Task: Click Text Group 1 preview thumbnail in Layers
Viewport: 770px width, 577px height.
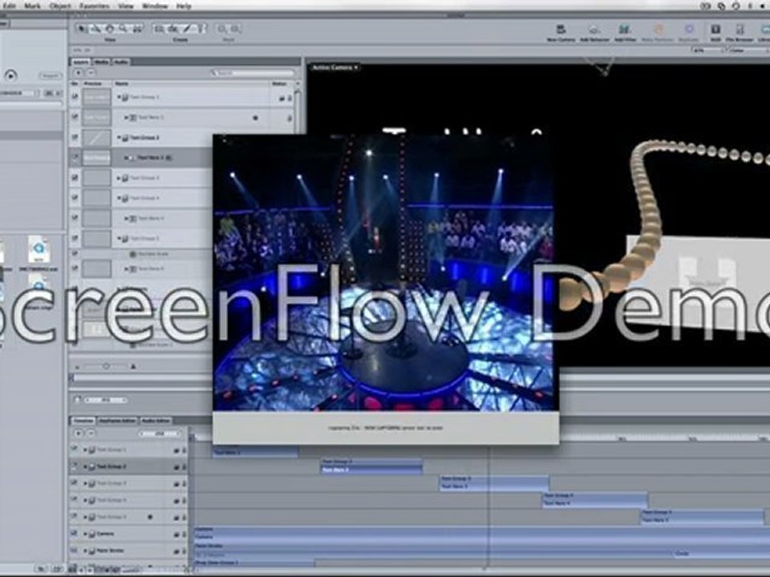Action: point(96,98)
